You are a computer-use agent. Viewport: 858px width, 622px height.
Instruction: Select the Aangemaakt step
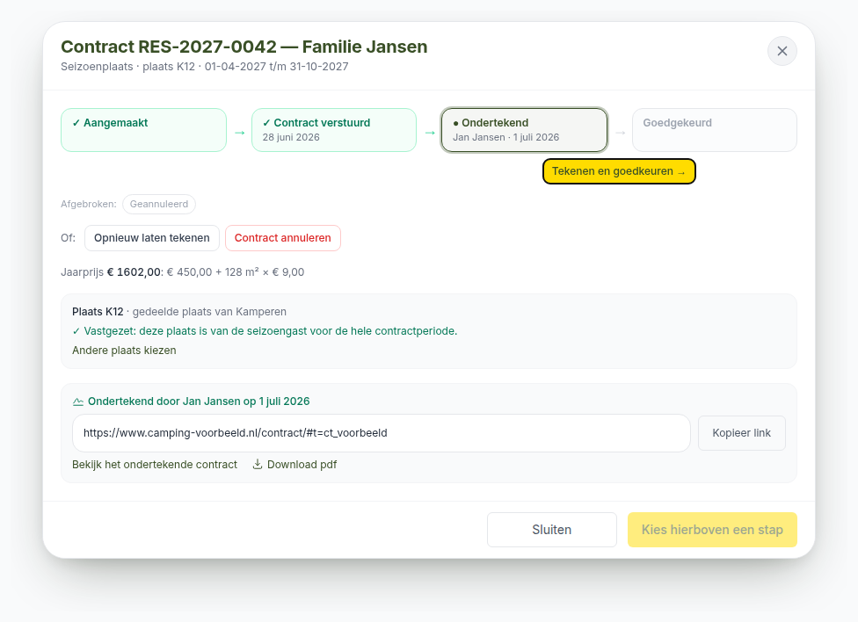tap(143, 130)
